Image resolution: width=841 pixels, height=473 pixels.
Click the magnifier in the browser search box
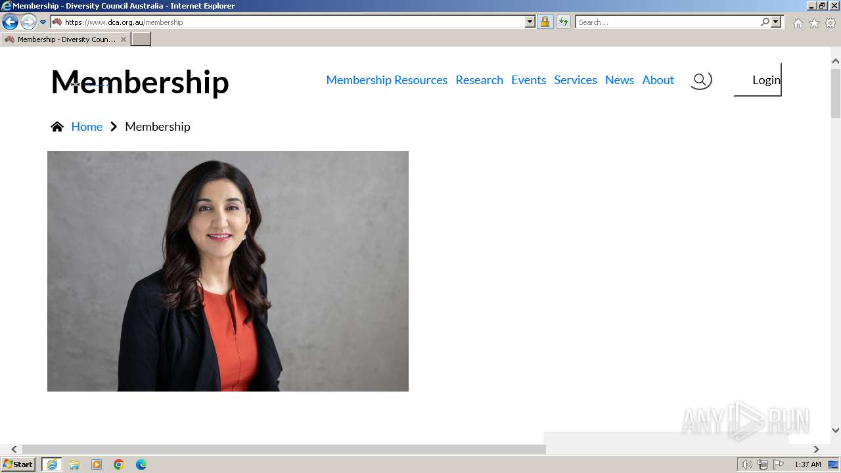(x=765, y=22)
